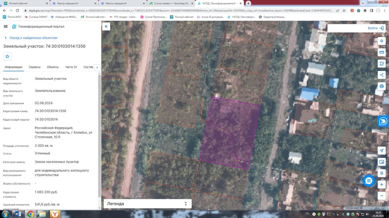Center the map on my location
This screenshot has height=218, width=389.
(x=382, y=151)
